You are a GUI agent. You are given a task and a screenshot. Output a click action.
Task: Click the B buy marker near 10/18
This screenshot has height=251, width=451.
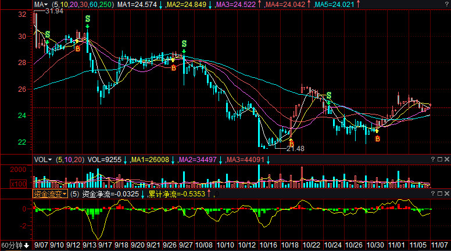click(x=291, y=142)
